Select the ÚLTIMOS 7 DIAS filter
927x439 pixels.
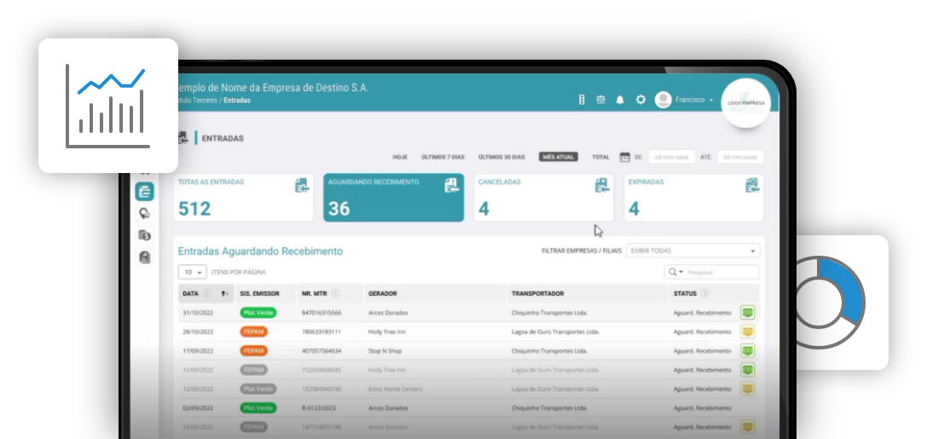pos(443,157)
